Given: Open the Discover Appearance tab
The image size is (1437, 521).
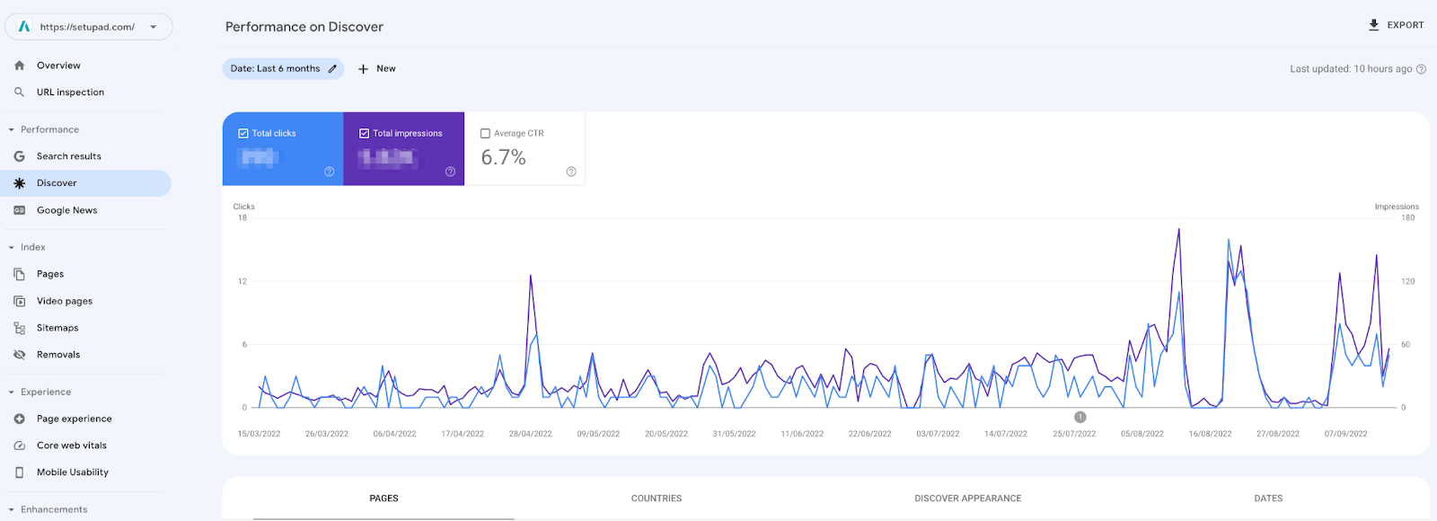Looking at the screenshot, I should (x=967, y=499).
